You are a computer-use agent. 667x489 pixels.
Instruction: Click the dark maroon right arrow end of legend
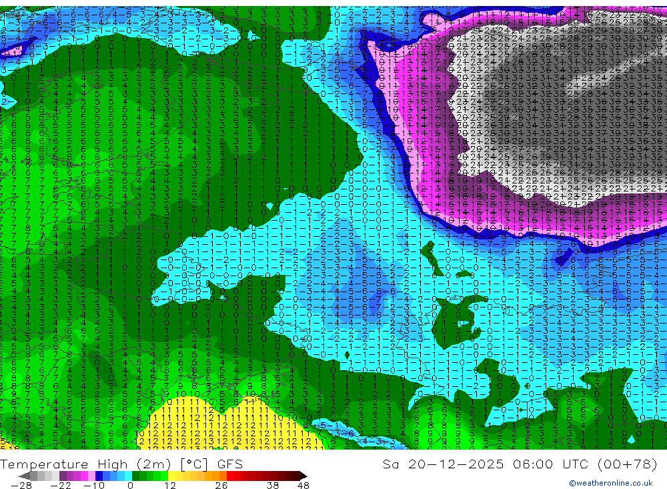[x=303, y=476]
